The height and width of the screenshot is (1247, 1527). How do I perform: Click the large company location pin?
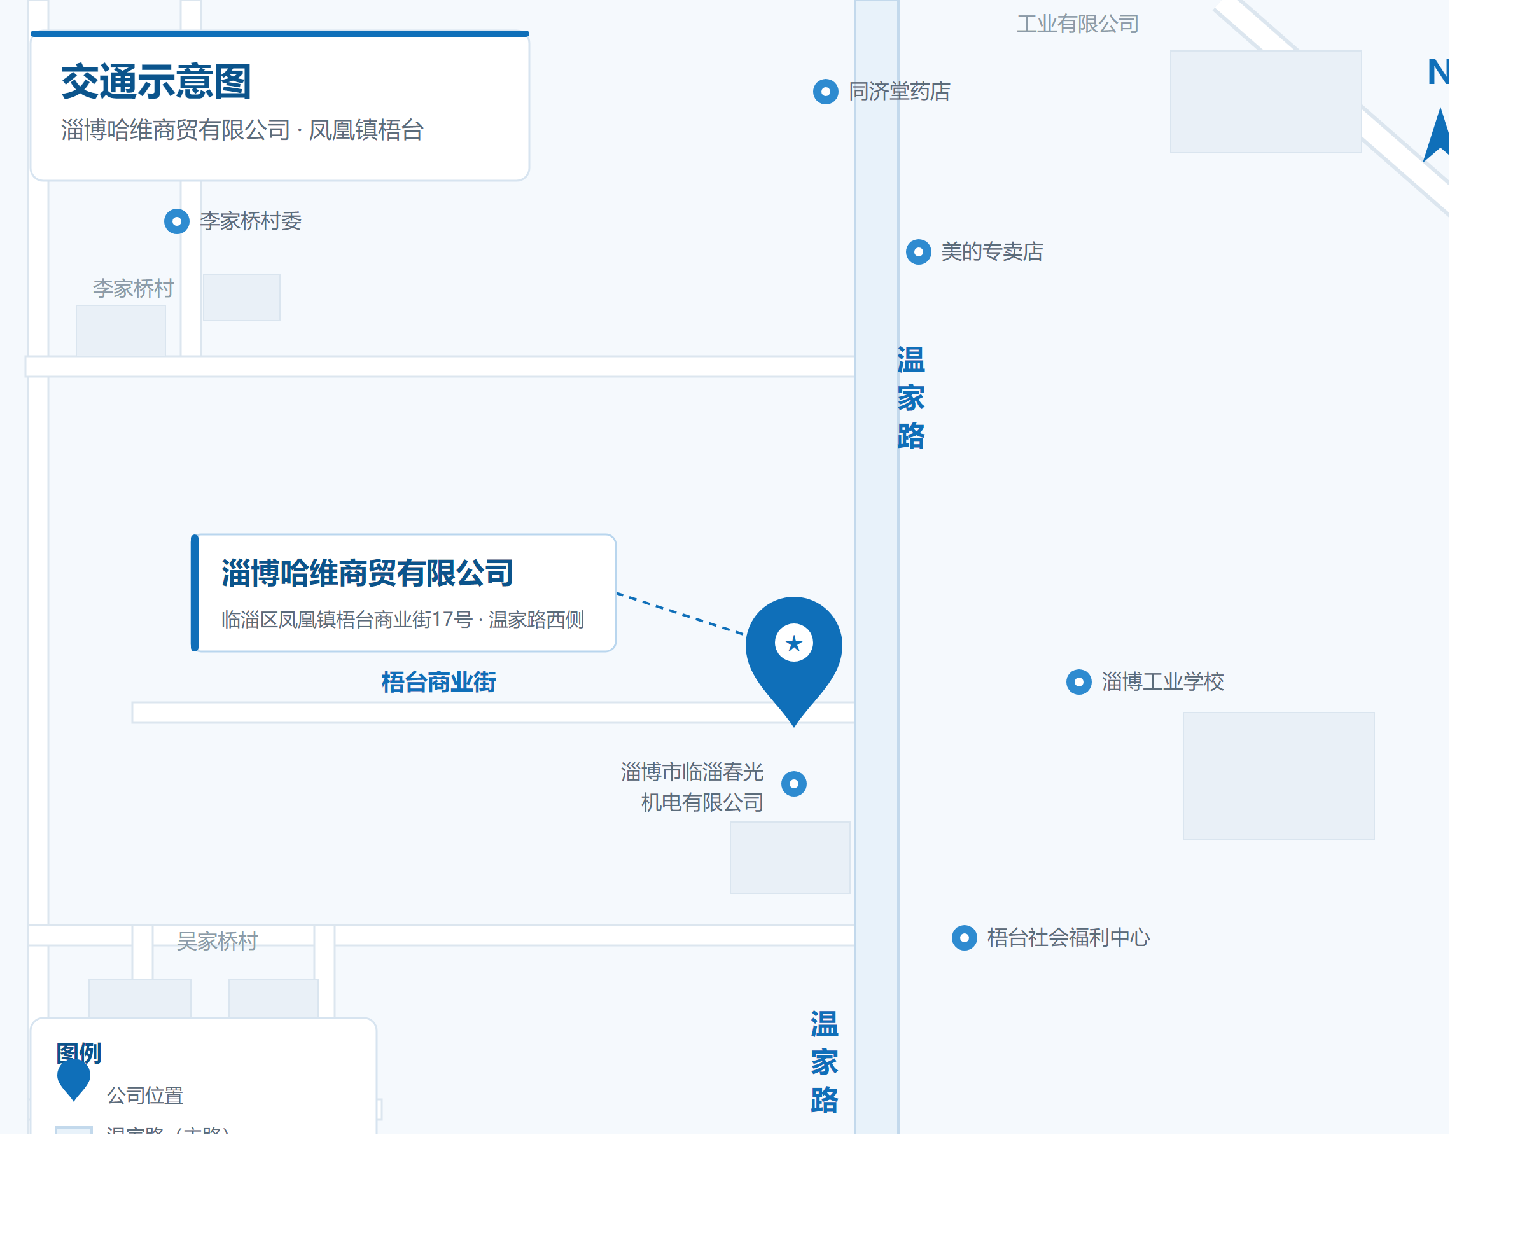point(793,661)
